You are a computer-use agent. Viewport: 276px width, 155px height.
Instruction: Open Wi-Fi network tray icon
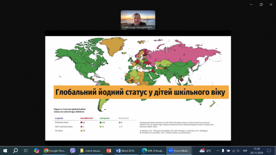pyautogui.click(x=234, y=151)
